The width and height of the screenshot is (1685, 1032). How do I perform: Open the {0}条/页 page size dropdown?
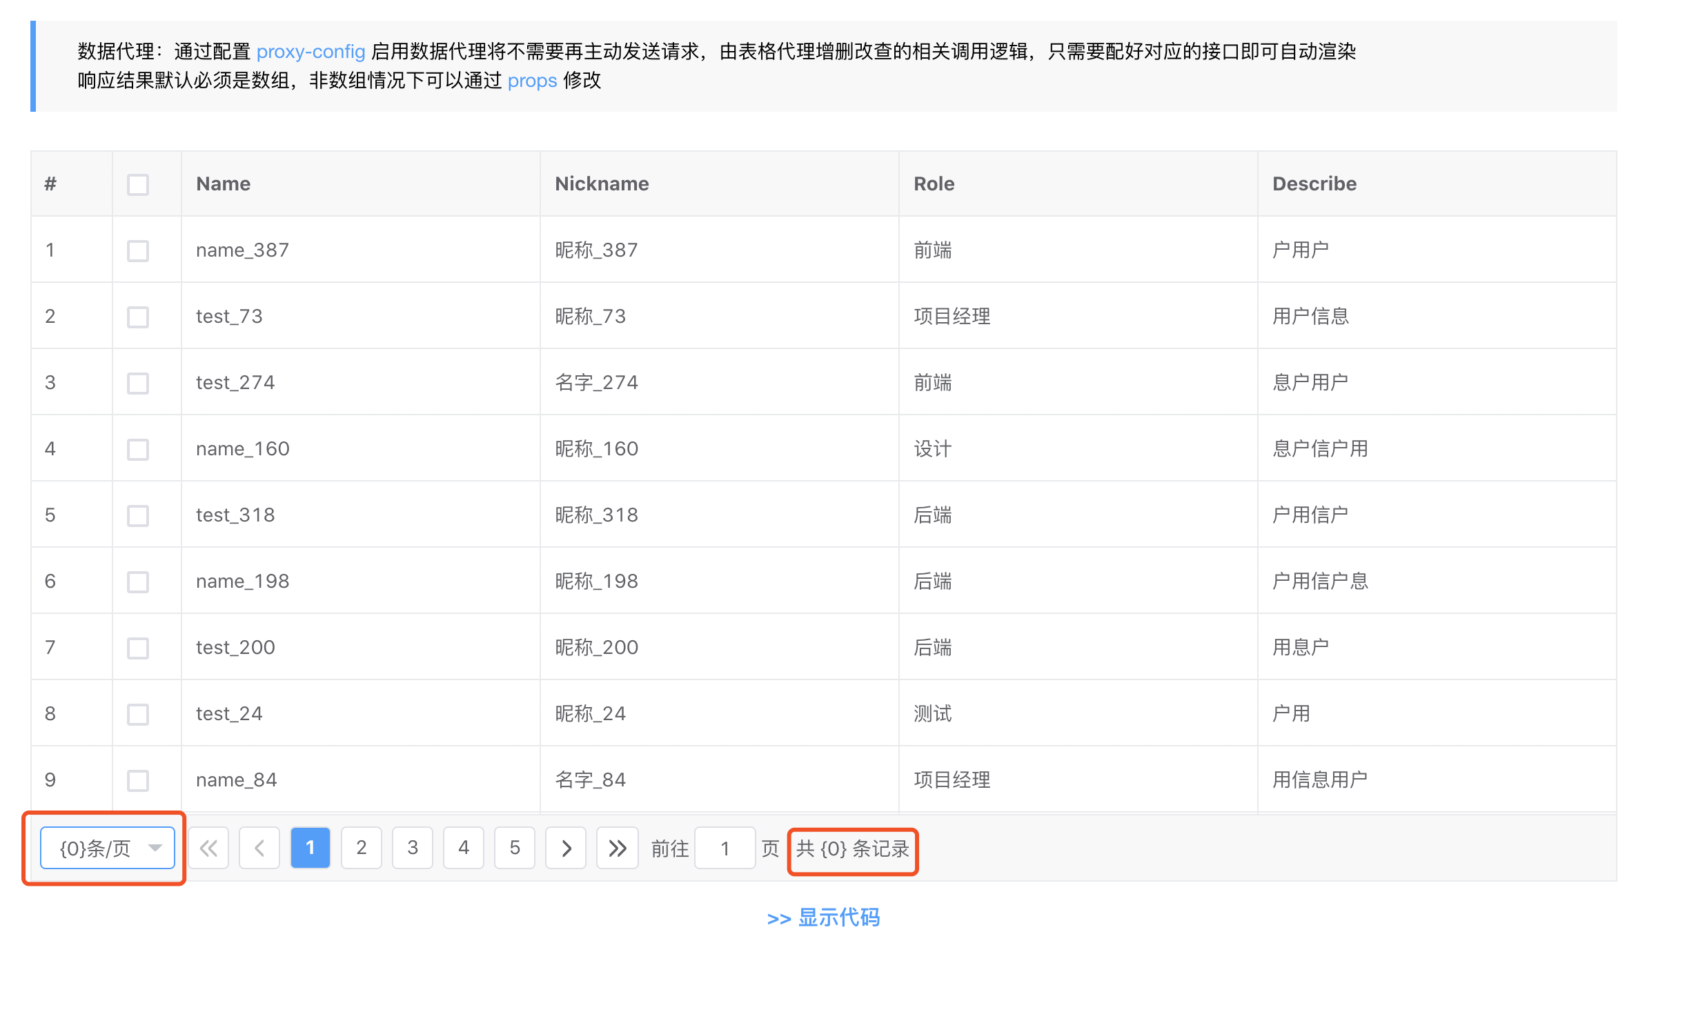(108, 848)
